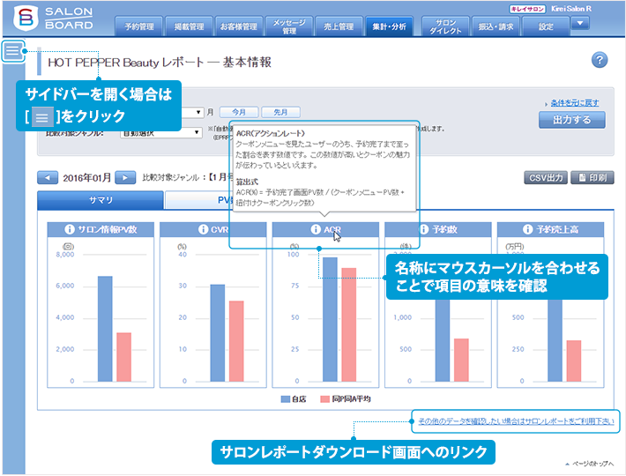This screenshot has height=476, width=626.
Task: Open dropdown arrow next to 設定
Action: click(x=580, y=23)
